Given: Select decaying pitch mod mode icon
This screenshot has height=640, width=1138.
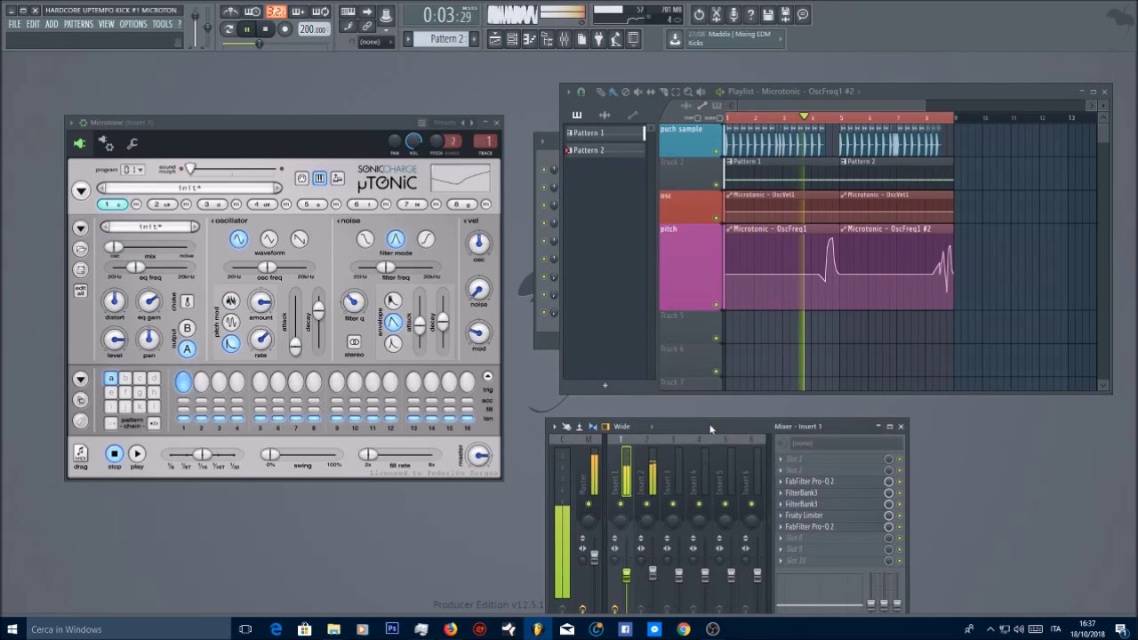Looking at the screenshot, I should click(230, 344).
